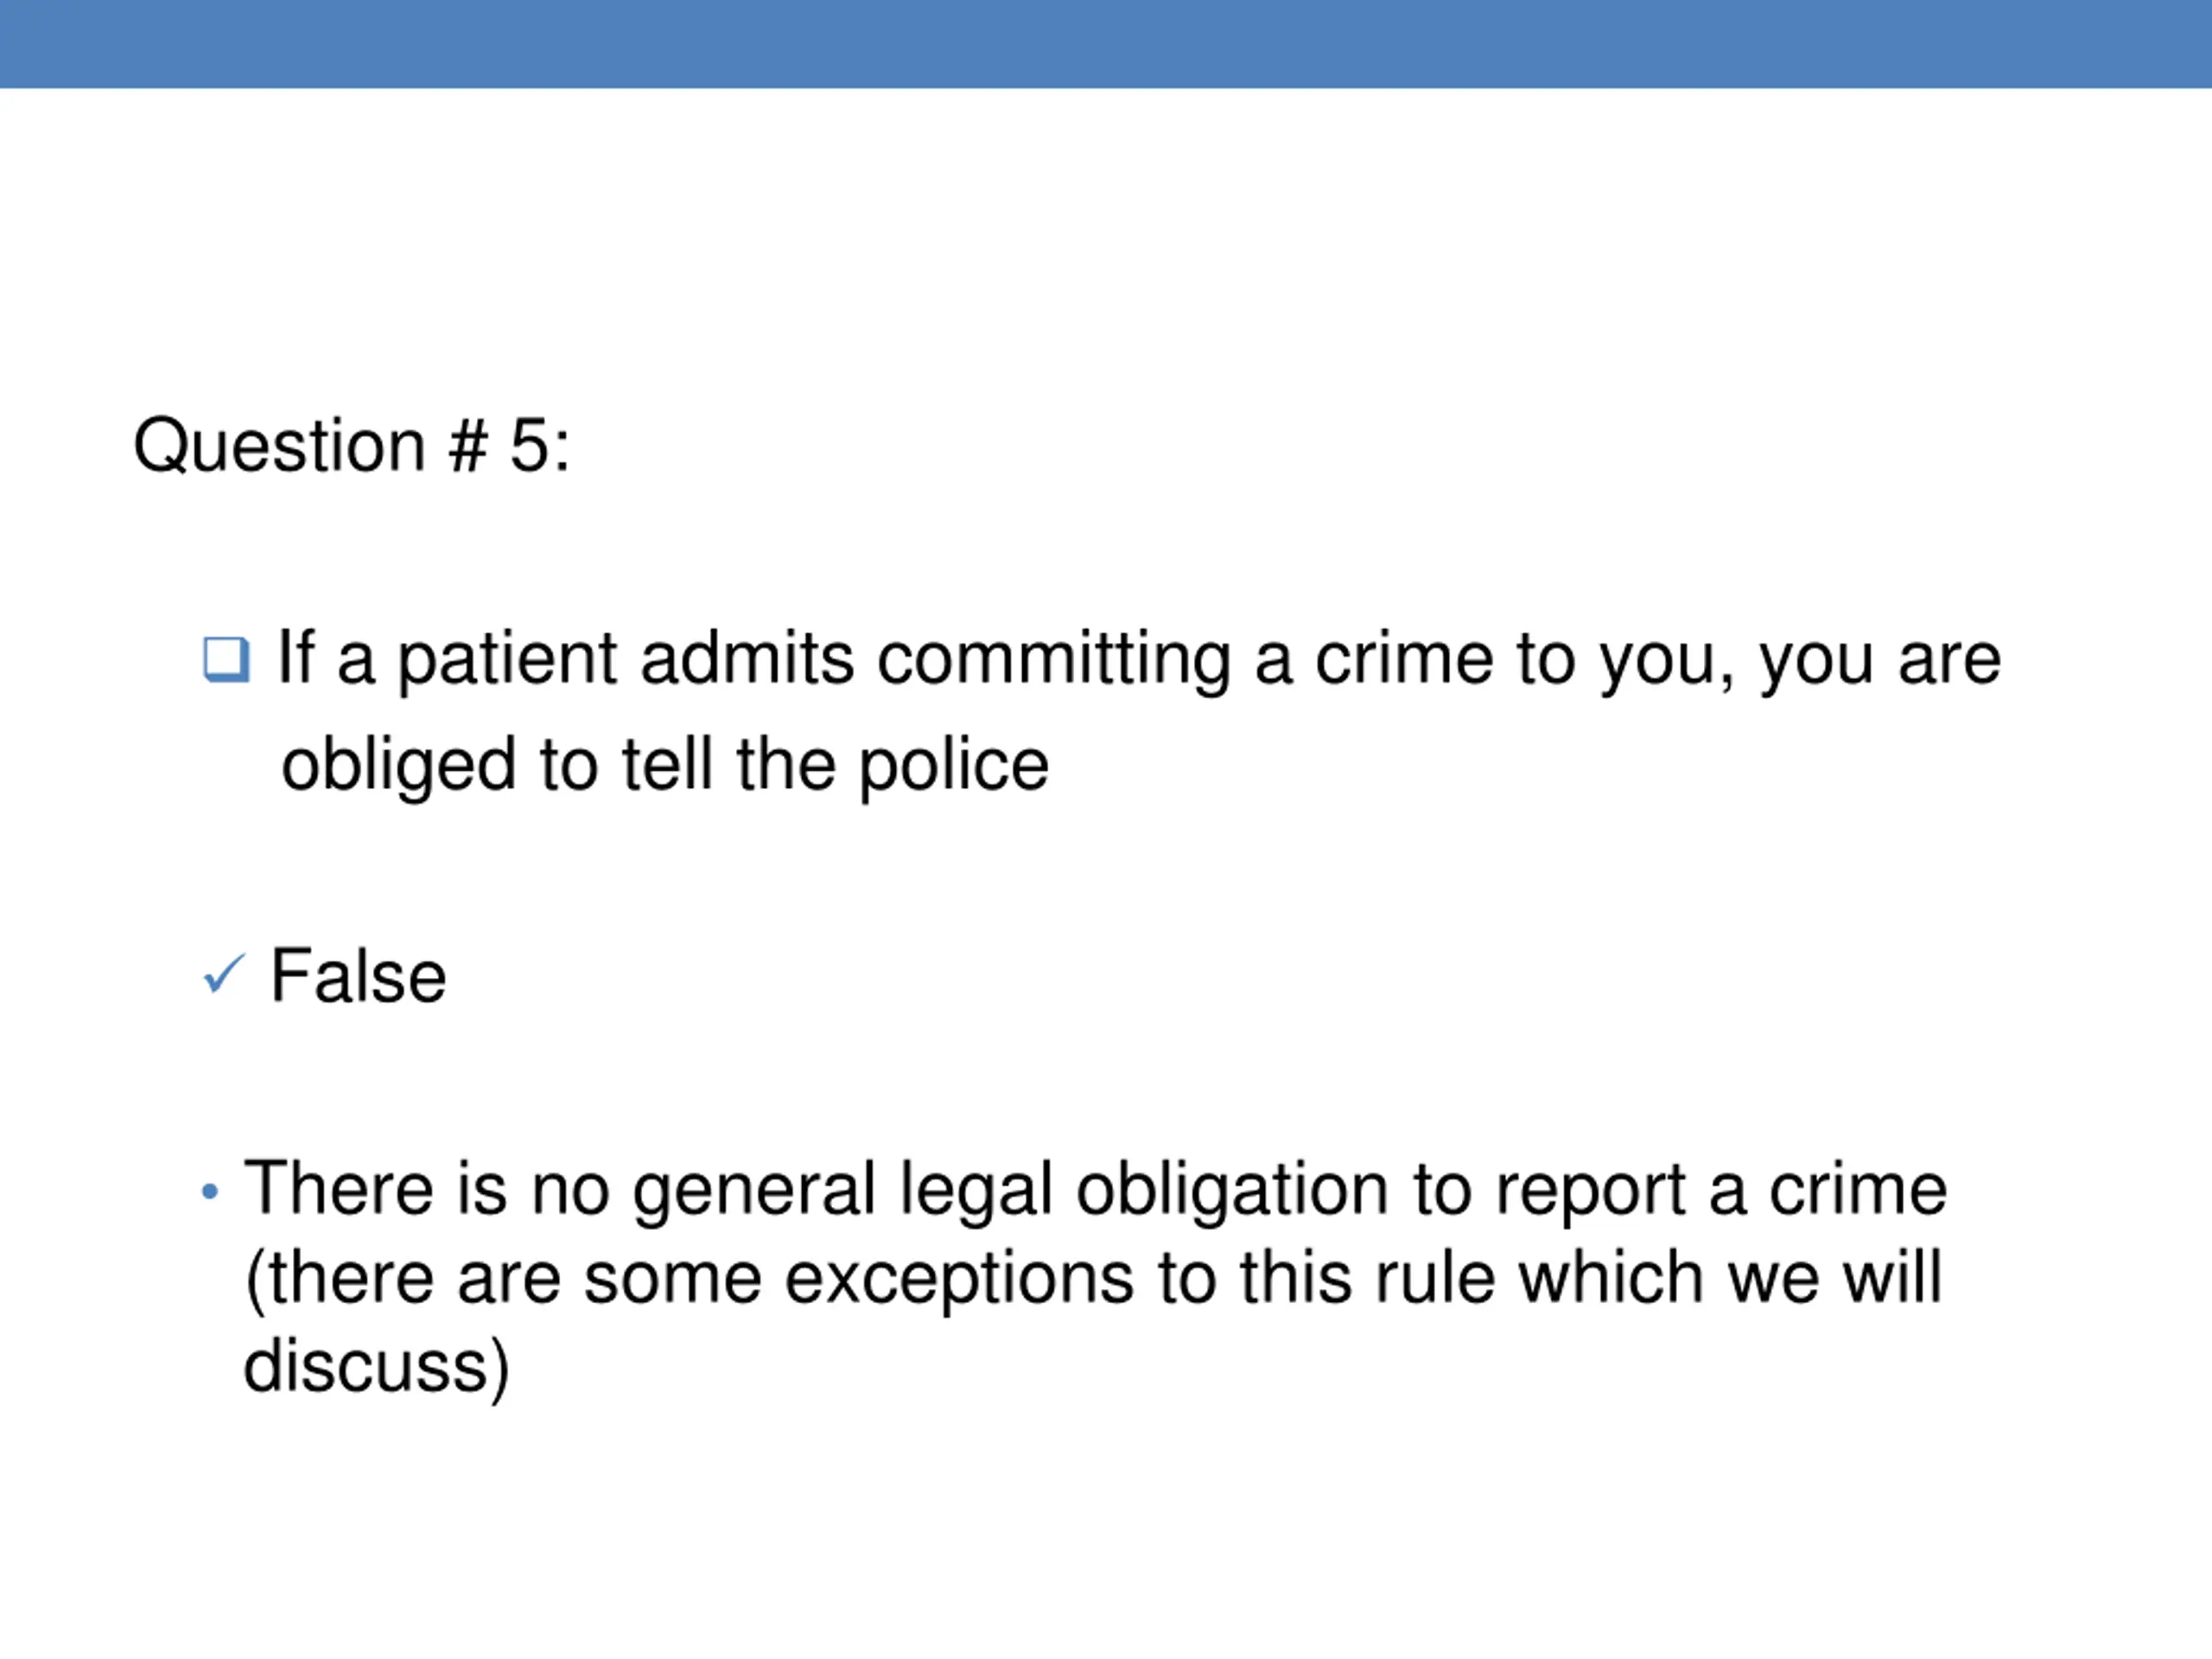Click the word "exceptions" in the explanation
This screenshot has height=1659, width=2212.
pyautogui.click(x=958, y=1279)
